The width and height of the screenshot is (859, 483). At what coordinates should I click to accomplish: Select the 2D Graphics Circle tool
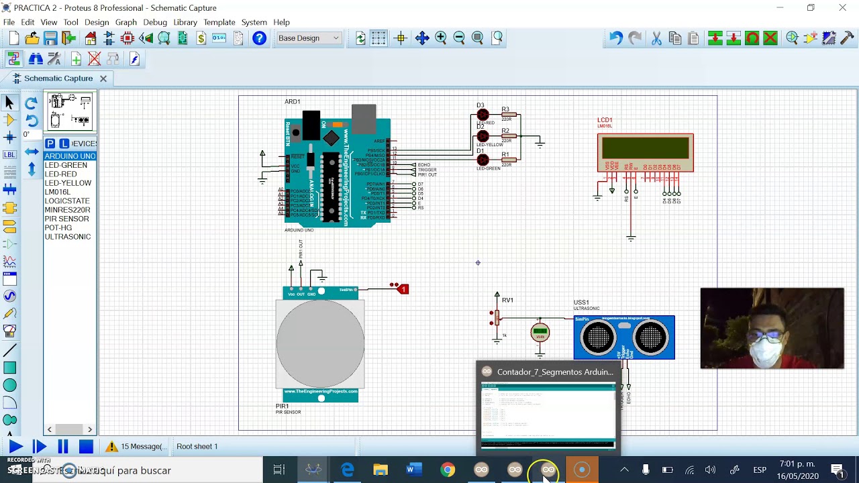point(9,385)
